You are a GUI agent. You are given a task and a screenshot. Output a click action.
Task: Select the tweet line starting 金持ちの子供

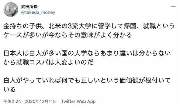pyautogui.click(x=89, y=26)
